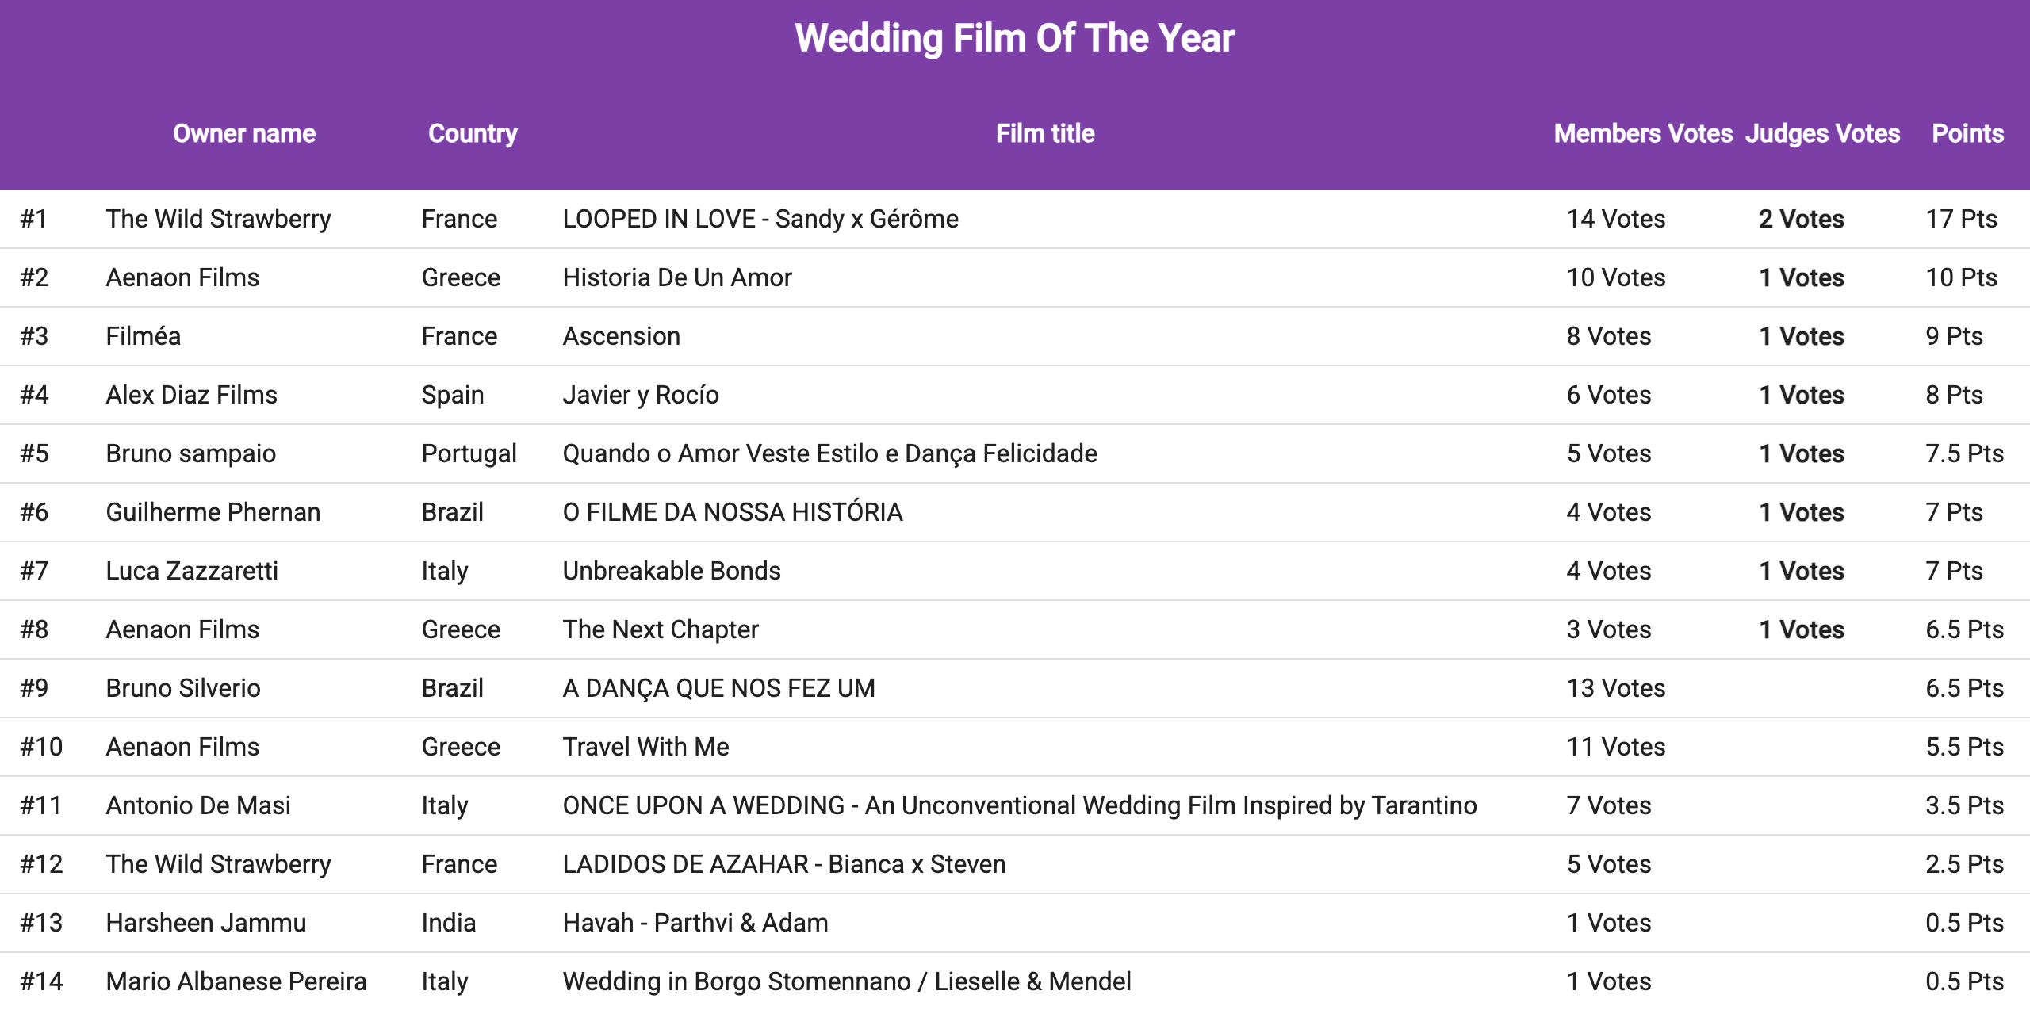Screen dimensions: 2030x1010
Task: Open LADIDOS DE AZAHAR - Bianca x Steven
Action: (x=783, y=864)
